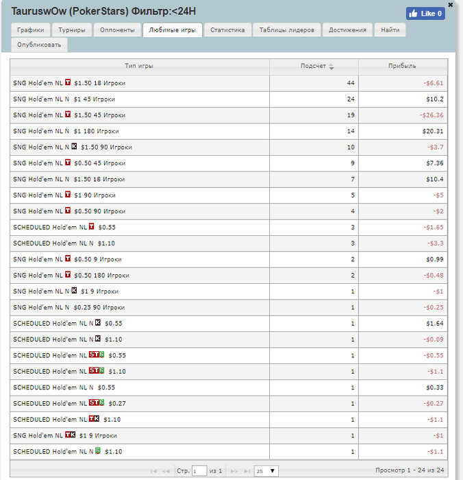The width and height of the screenshot is (463, 480).
Task: Select the Любимые игры tab
Action: tap(173, 30)
